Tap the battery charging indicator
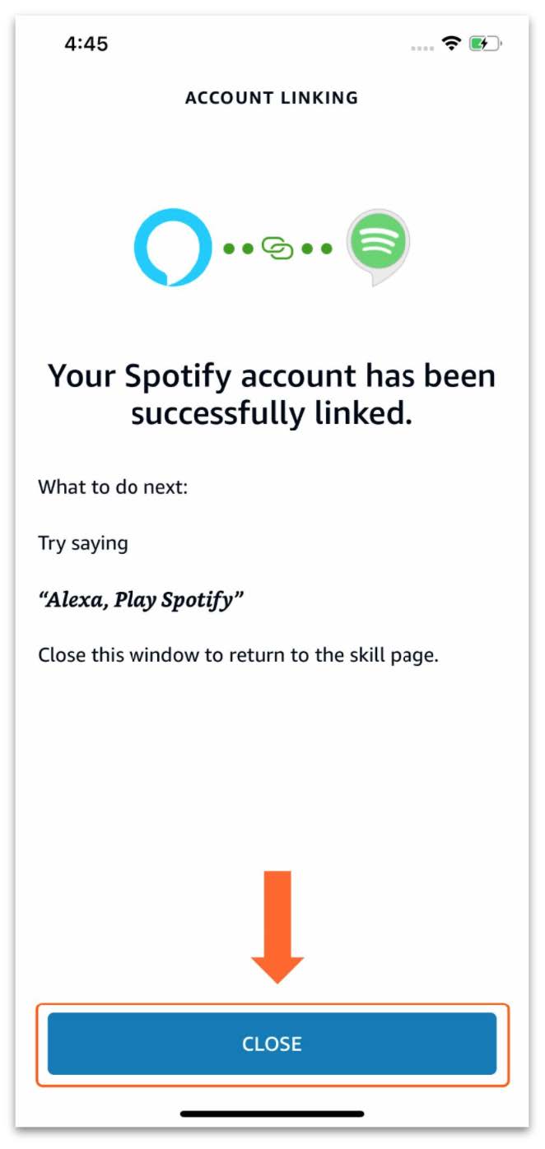 485,44
